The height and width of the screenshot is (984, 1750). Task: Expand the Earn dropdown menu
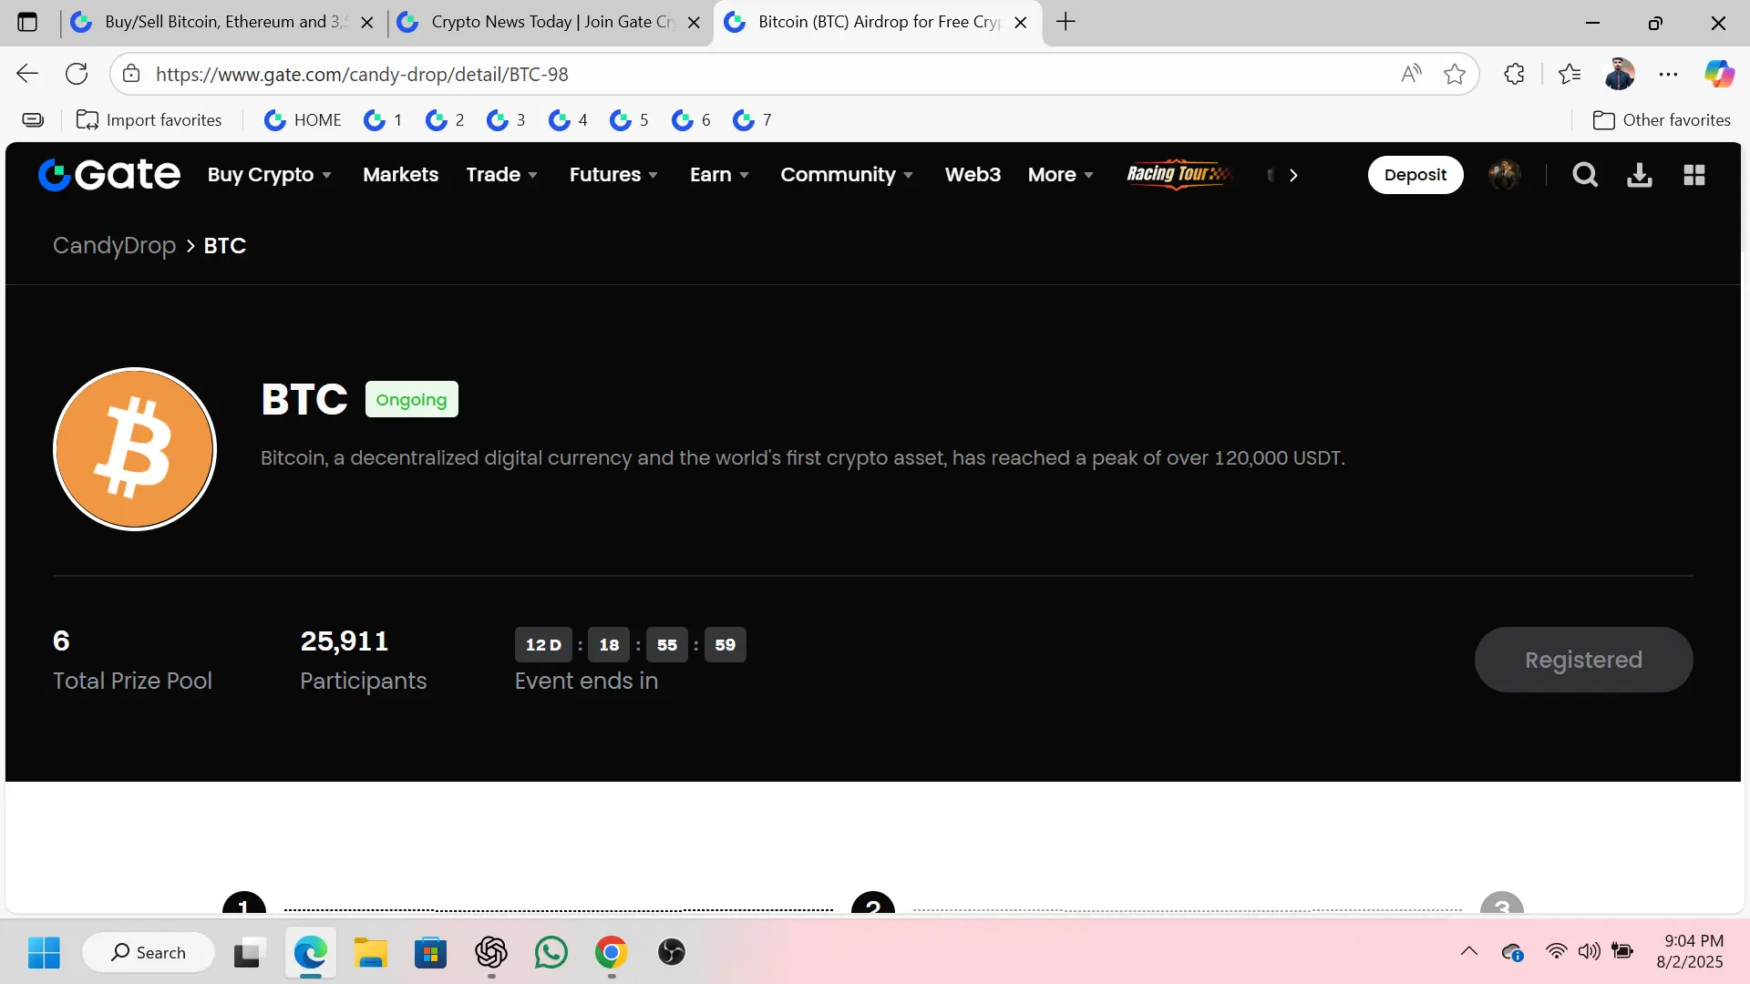tap(719, 175)
